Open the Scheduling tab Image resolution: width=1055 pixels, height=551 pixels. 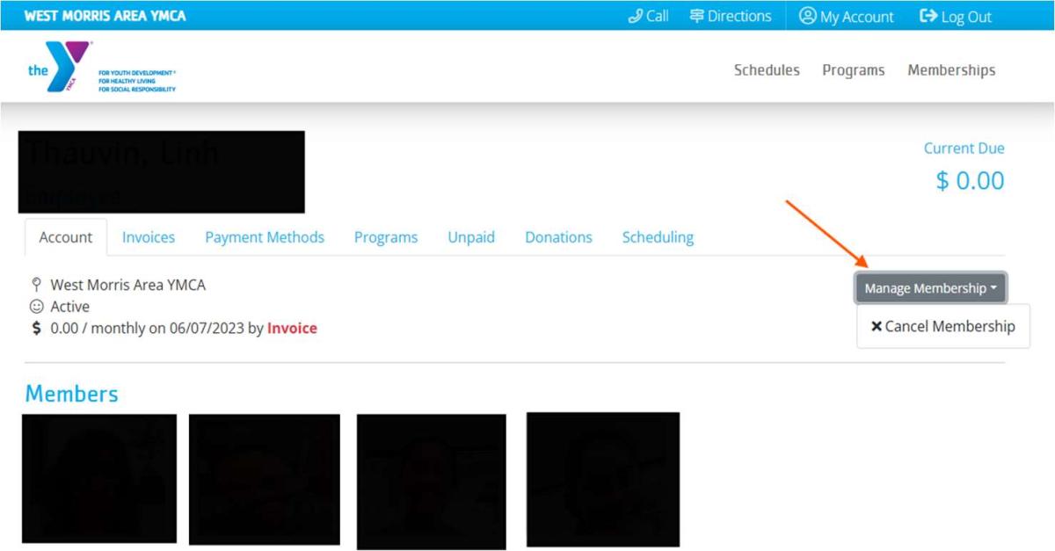click(x=658, y=237)
